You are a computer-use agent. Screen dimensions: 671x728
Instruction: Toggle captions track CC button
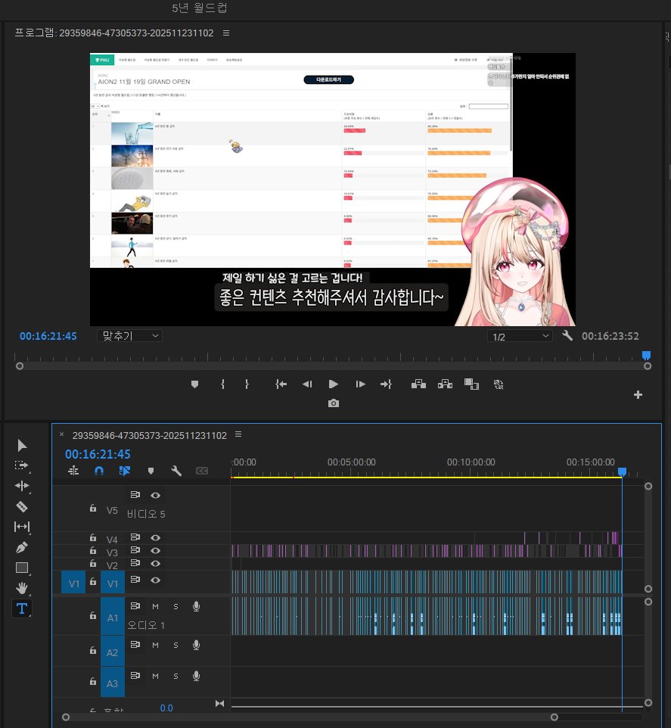pyautogui.click(x=202, y=471)
